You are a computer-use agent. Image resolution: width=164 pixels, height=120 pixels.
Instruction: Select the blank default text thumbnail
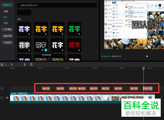[x=24, y=13]
